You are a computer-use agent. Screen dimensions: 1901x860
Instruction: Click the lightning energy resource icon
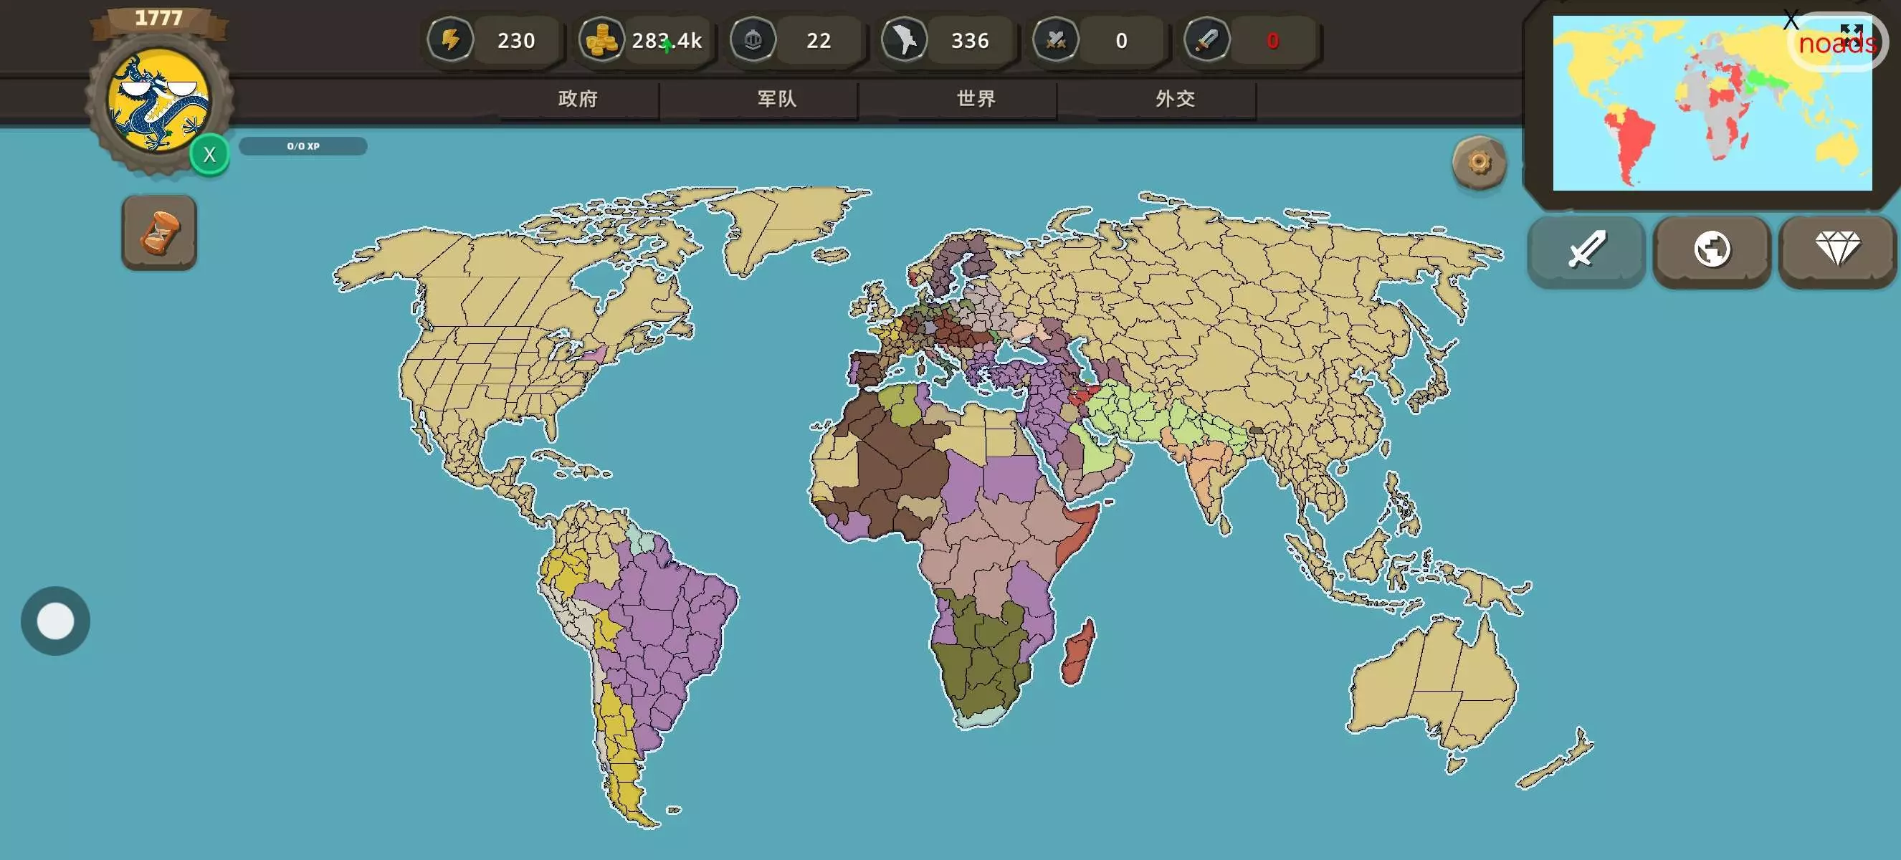point(450,40)
